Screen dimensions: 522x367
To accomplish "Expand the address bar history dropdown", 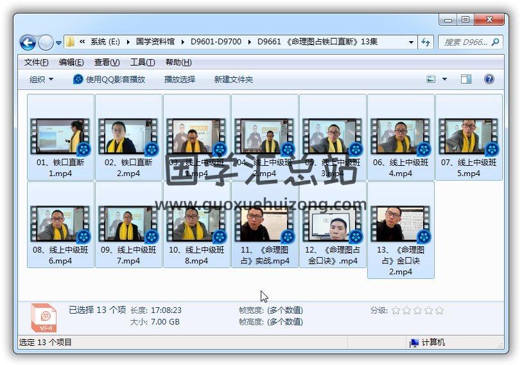I will pos(411,42).
